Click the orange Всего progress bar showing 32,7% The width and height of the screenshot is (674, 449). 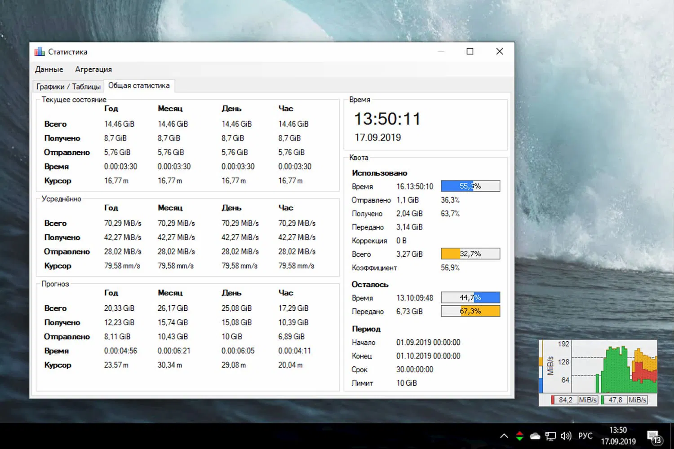click(x=470, y=253)
